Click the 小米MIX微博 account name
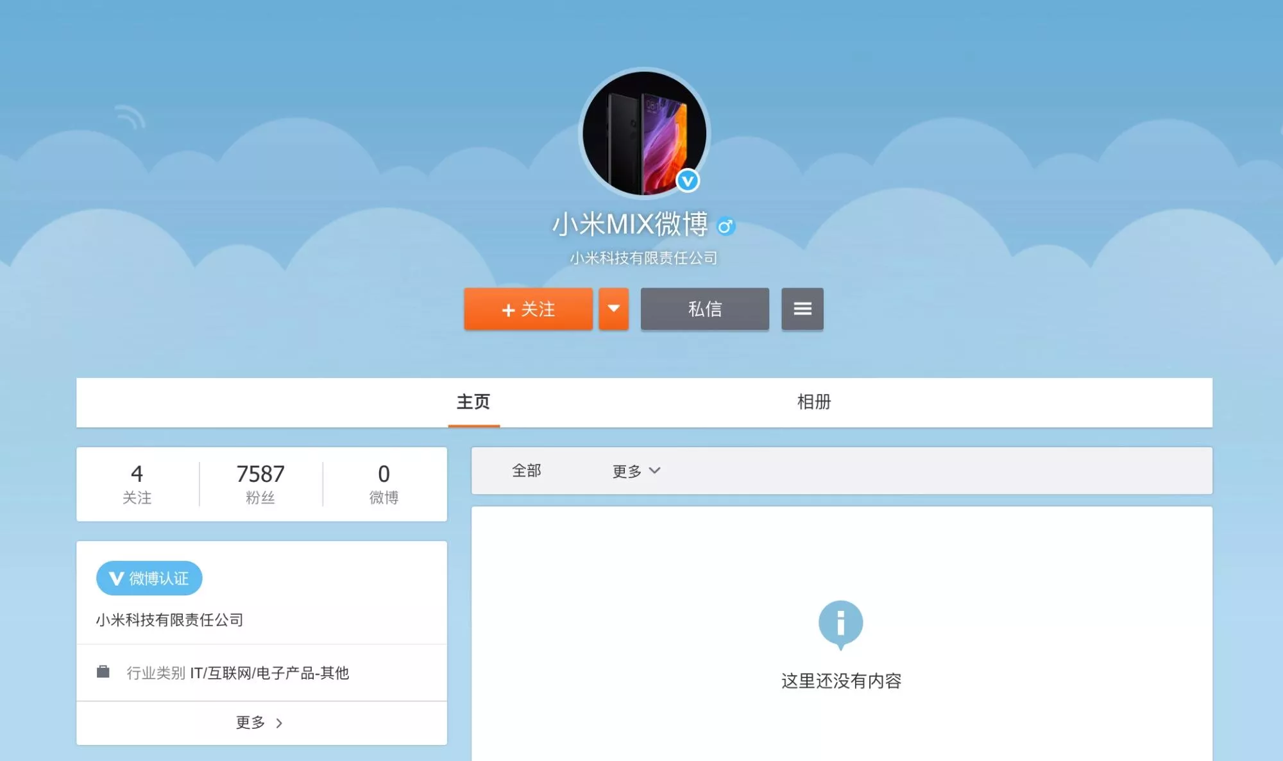This screenshot has width=1283, height=761. [x=630, y=225]
